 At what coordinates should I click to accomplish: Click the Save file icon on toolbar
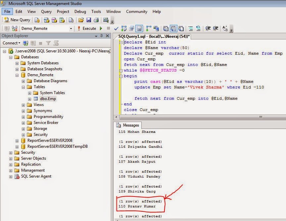pos(88,20)
